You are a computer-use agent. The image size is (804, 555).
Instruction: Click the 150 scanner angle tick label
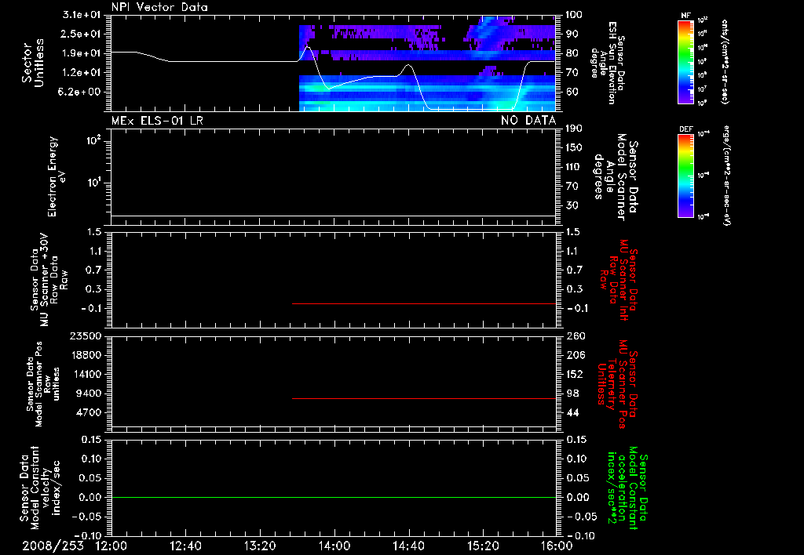click(574, 148)
